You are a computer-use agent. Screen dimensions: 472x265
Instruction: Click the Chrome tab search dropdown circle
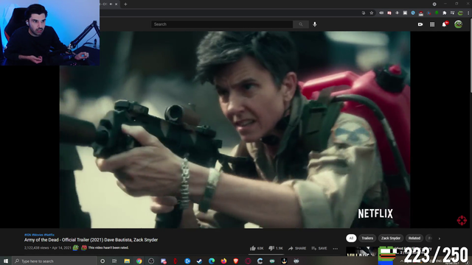click(x=434, y=4)
